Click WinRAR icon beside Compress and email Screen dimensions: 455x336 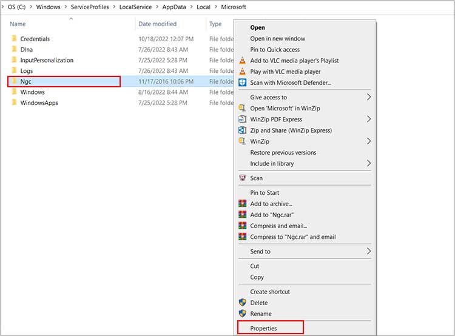[x=243, y=226]
